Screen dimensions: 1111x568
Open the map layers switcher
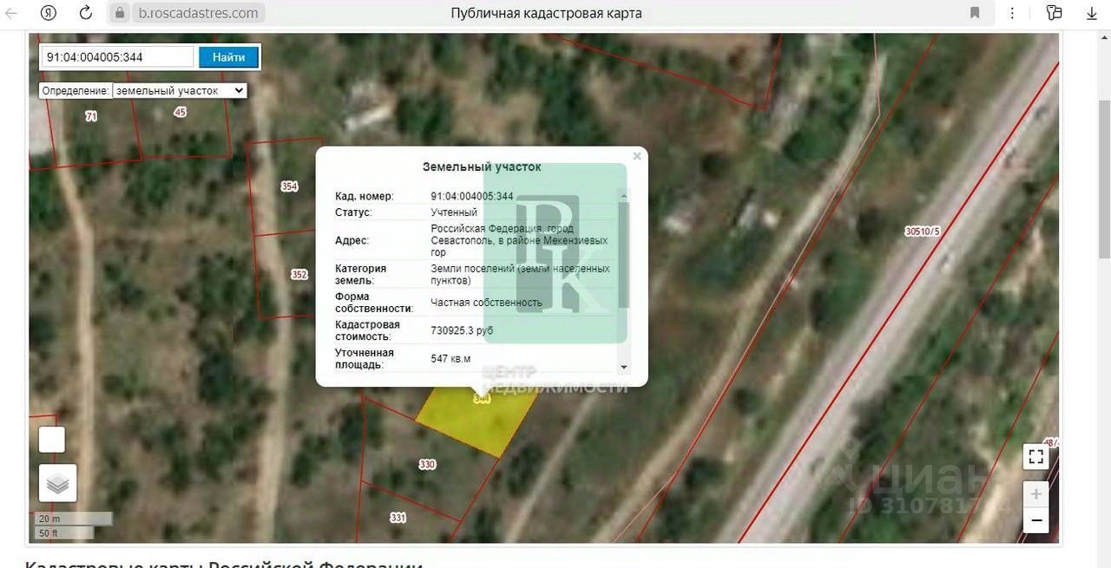click(58, 483)
